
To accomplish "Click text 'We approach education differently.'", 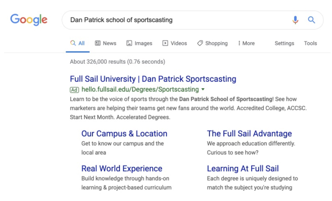I will pyautogui.click(x=251, y=143).
